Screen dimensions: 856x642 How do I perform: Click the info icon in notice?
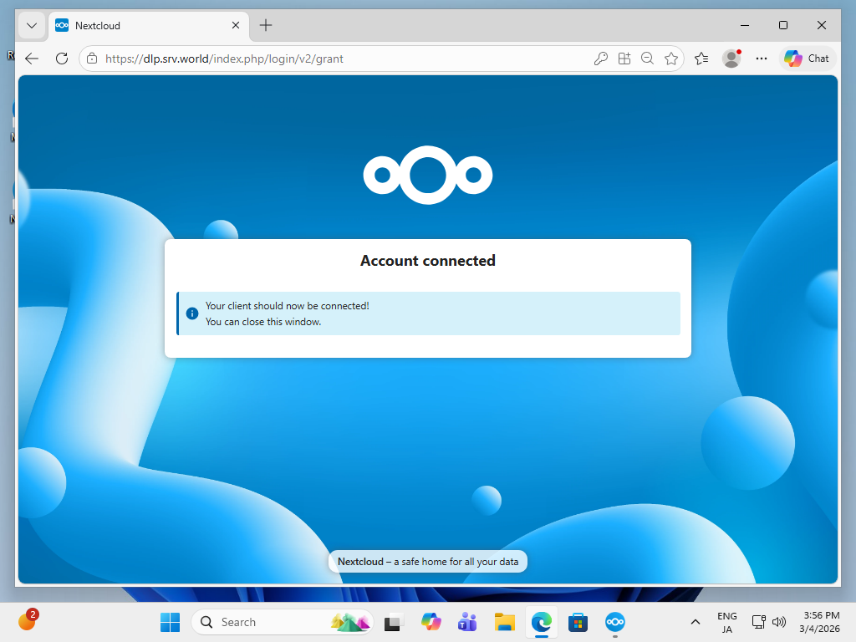click(192, 313)
